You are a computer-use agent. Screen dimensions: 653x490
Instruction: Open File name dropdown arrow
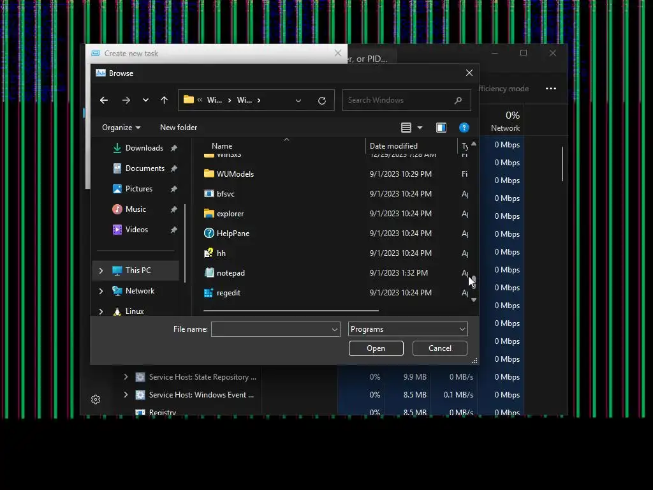334,330
